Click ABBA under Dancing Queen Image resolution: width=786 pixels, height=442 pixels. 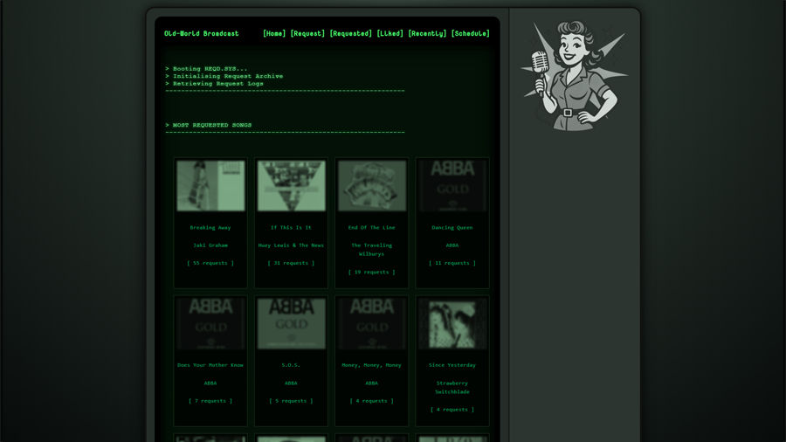coord(452,245)
